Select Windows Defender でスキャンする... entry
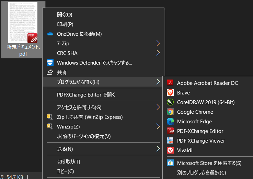The height and width of the screenshot is (179, 253). click(94, 63)
